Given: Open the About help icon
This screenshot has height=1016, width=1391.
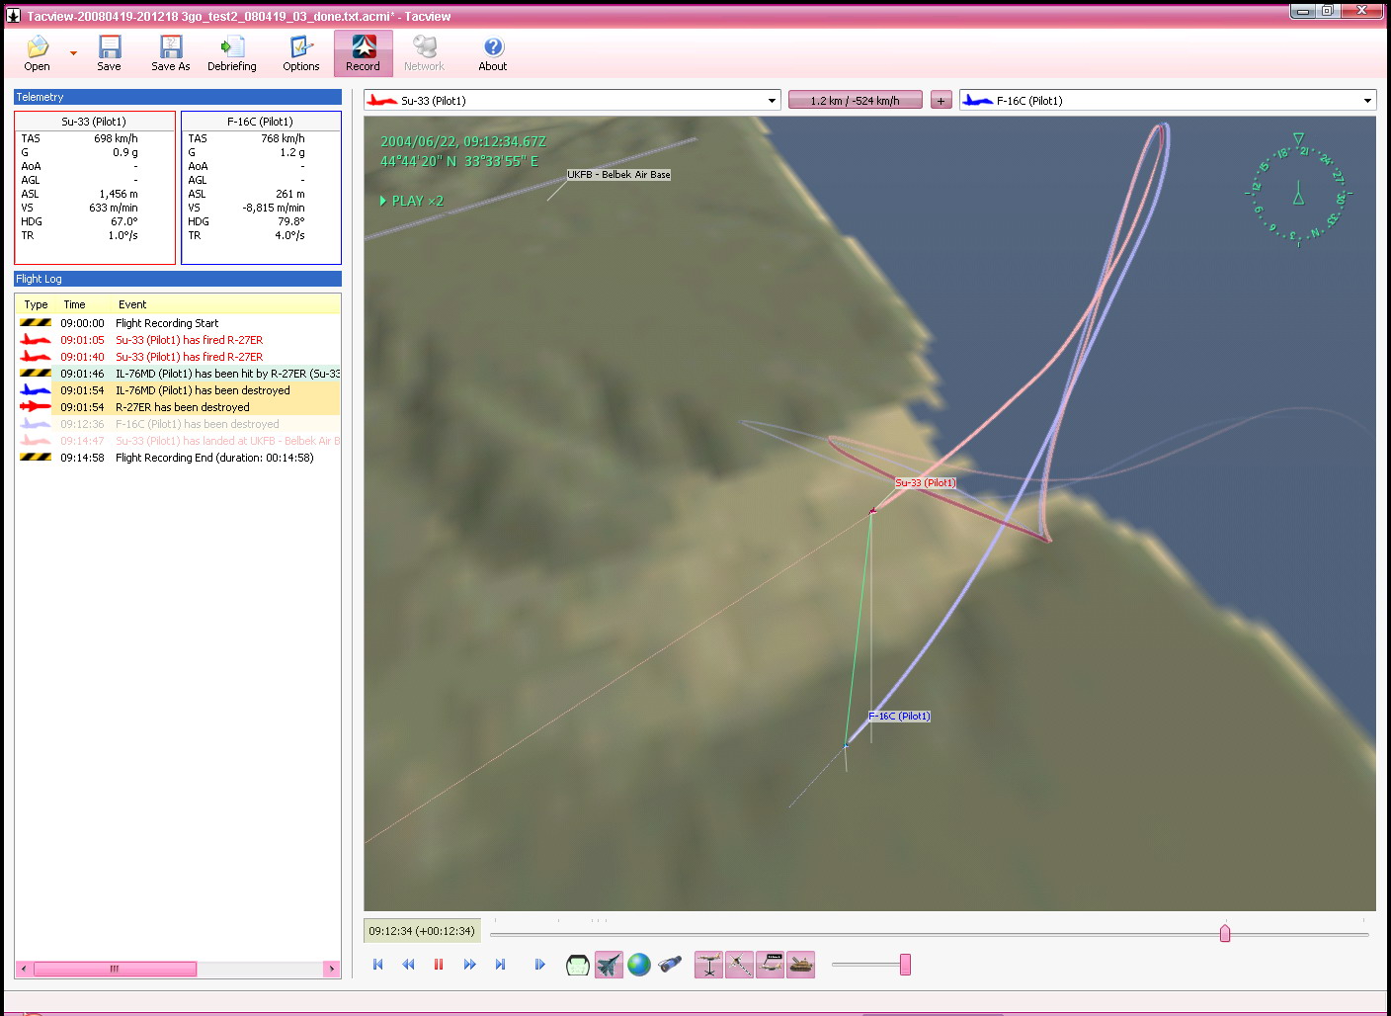Looking at the screenshot, I should 492,53.
